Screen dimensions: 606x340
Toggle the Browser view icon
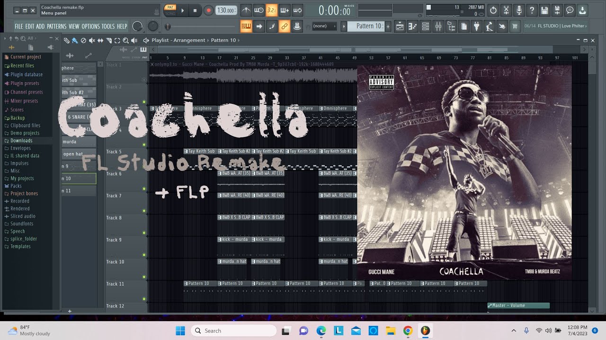tap(451, 26)
